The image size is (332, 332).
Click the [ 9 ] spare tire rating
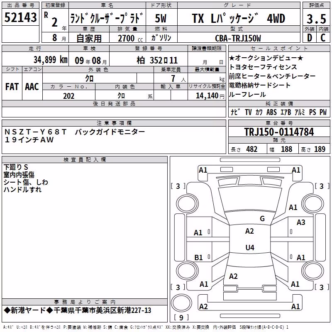click(181, 317)
